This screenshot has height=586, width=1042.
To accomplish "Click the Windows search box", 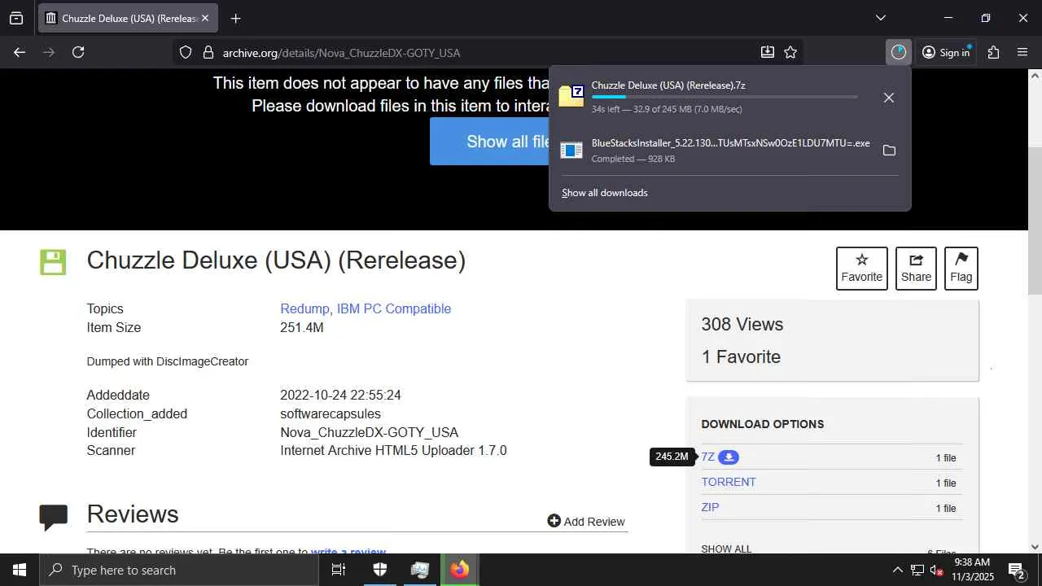I will click(179, 570).
